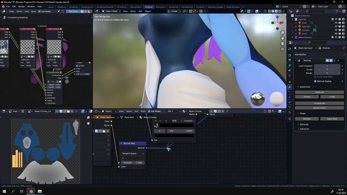The image size is (347, 195).
Task: Toggle visibility eye of Camera object
Action: (336, 30)
